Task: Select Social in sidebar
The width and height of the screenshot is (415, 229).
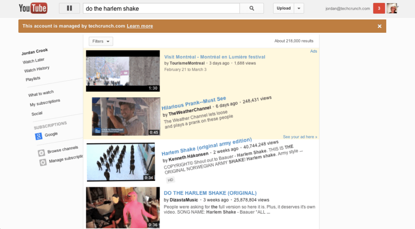Action: click(37, 114)
